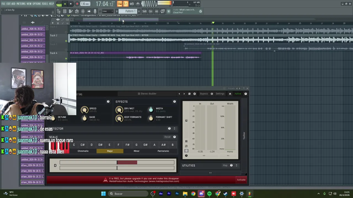Click the microphone recording icon in the toolbar
Image resolution: width=353 pixels, height=198 pixels.
[95, 11]
